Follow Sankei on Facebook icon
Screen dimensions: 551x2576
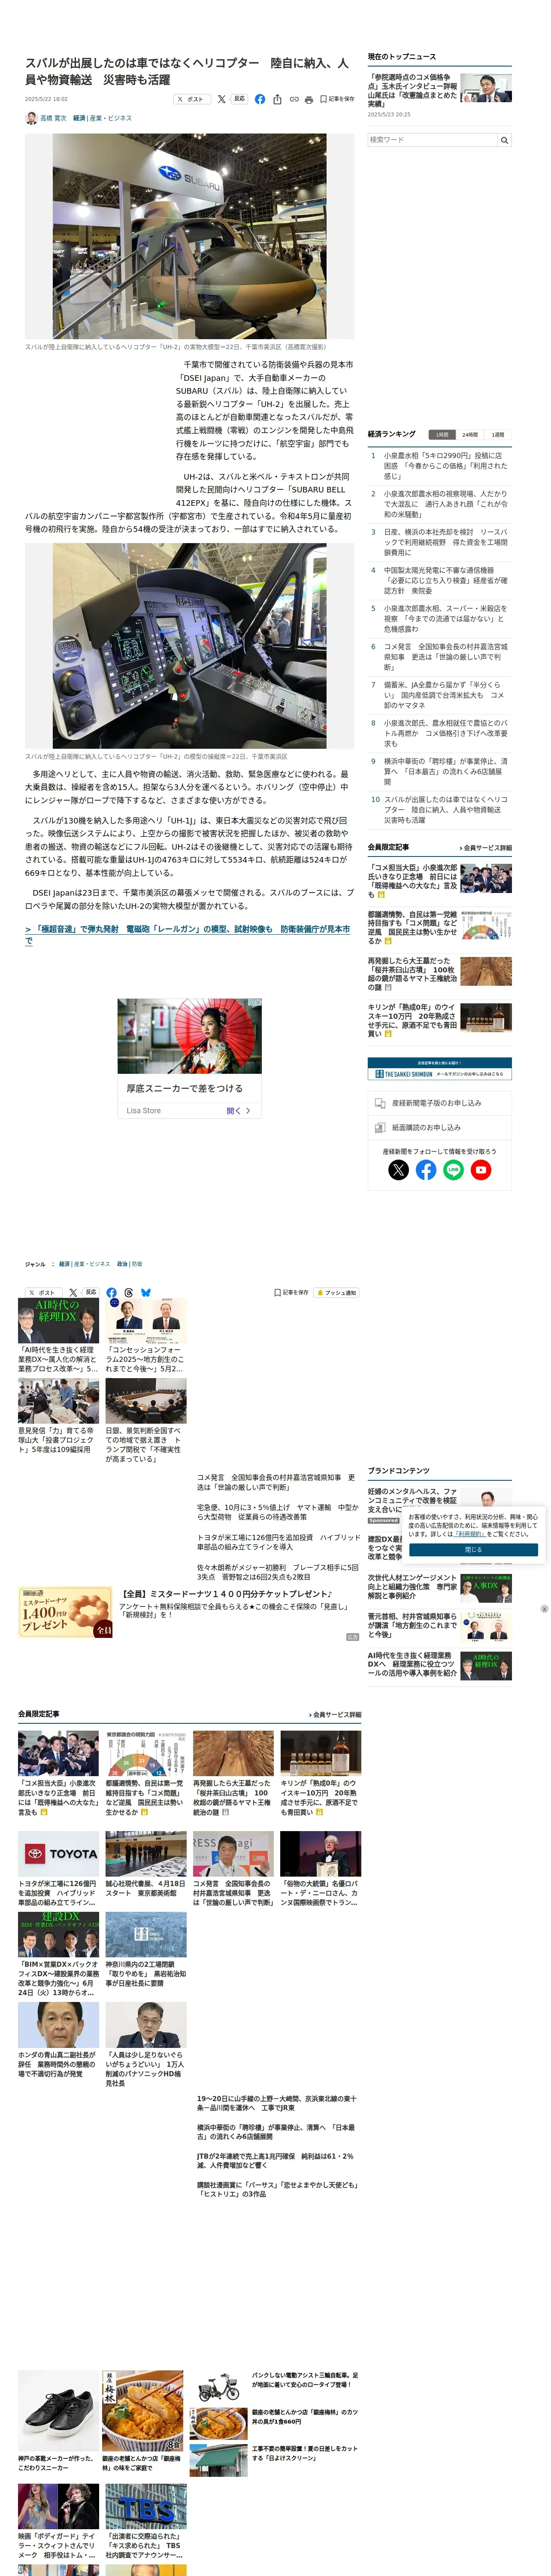tap(426, 1170)
